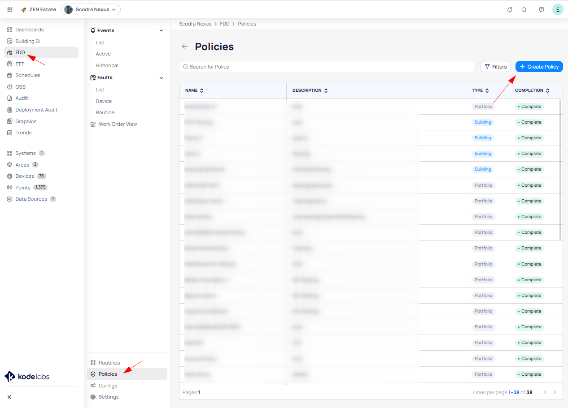This screenshot has height=408, width=568.
Task: Click the notifications bell icon
Action: pos(510,9)
